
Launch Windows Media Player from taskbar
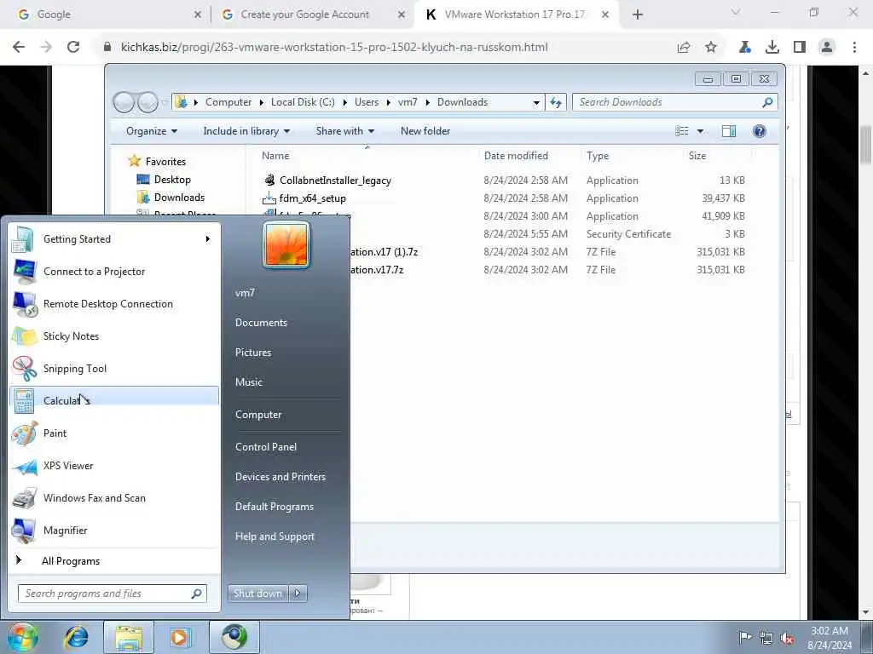[180, 637]
